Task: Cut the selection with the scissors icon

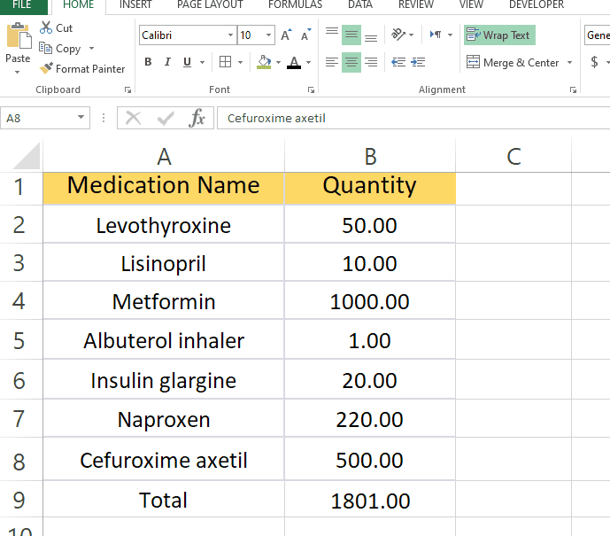Action: click(46, 27)
